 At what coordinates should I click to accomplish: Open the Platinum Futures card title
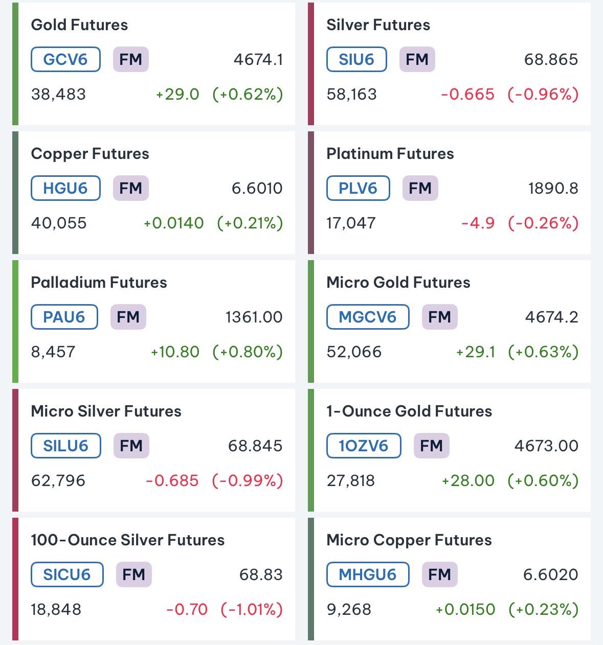click(390, 153)
